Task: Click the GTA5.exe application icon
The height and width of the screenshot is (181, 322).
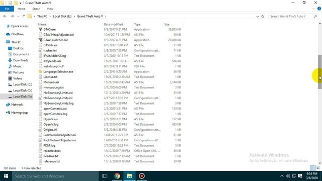Action: 40,29
